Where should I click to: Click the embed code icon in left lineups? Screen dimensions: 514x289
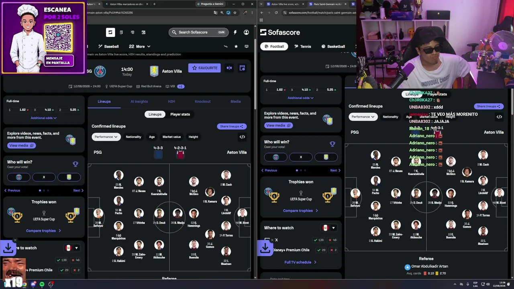point(242,137)
